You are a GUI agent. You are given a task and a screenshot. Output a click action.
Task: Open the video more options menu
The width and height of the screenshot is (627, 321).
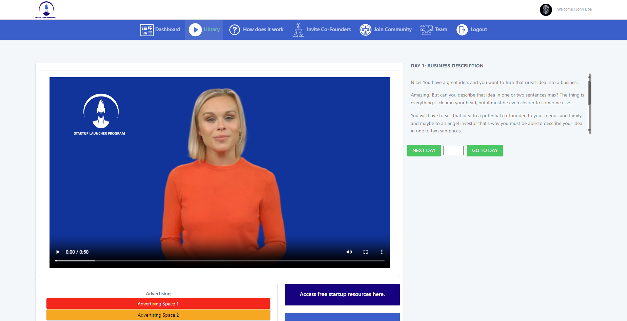coord(381,252)
